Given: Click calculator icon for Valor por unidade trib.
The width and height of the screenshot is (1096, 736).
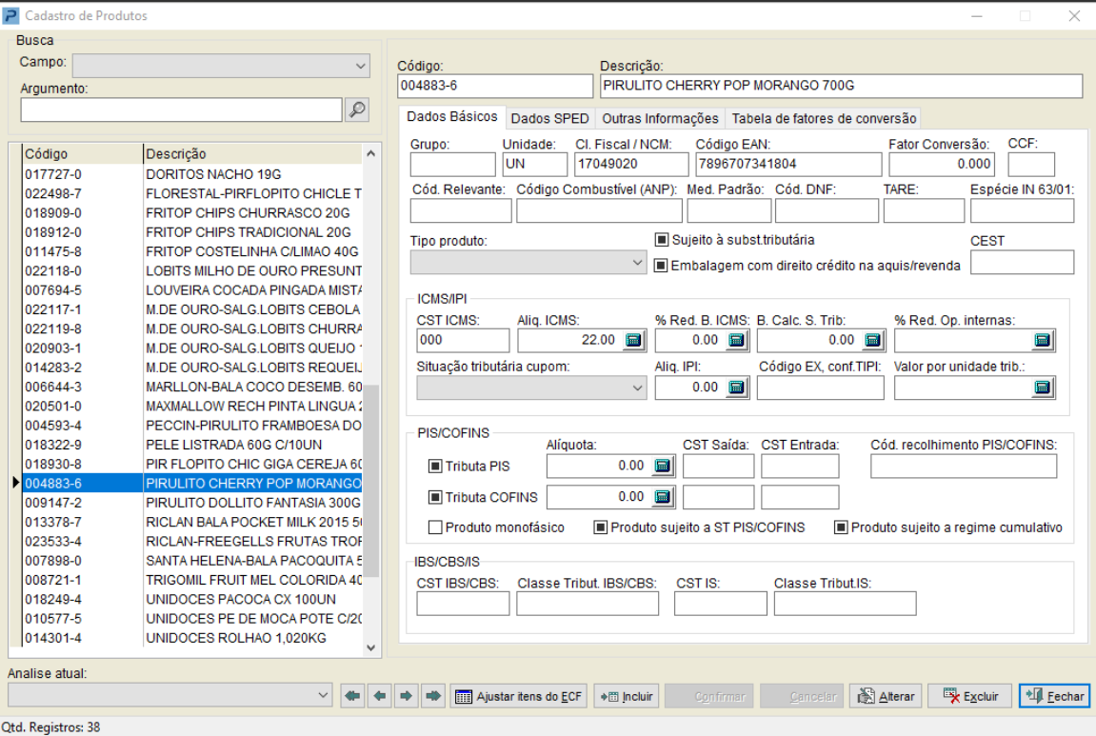Looking at the screenshot, I should (x=1042, y=388).
